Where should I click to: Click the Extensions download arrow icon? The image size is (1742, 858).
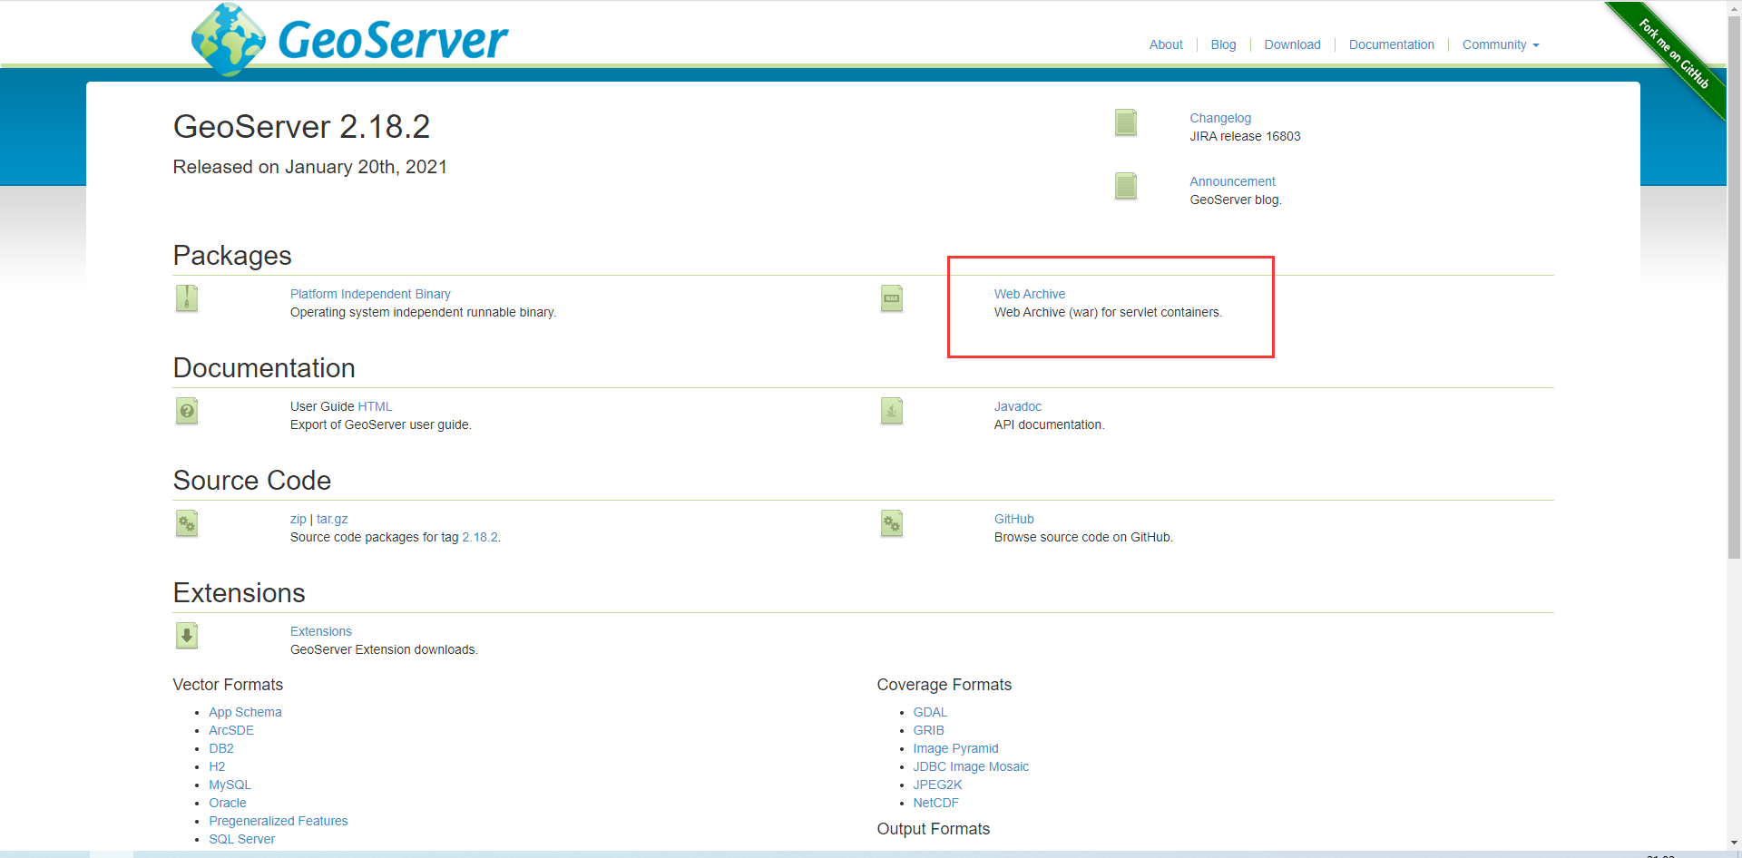[x=187, y=636]
